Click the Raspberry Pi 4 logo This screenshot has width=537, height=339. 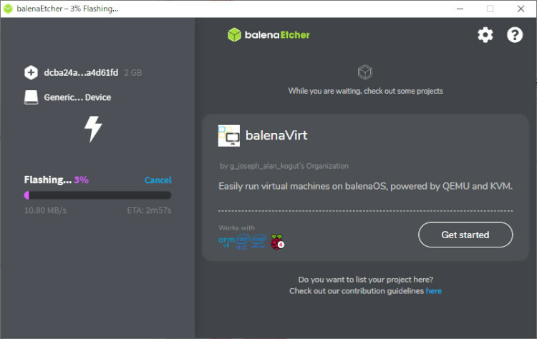coord(277,242)
